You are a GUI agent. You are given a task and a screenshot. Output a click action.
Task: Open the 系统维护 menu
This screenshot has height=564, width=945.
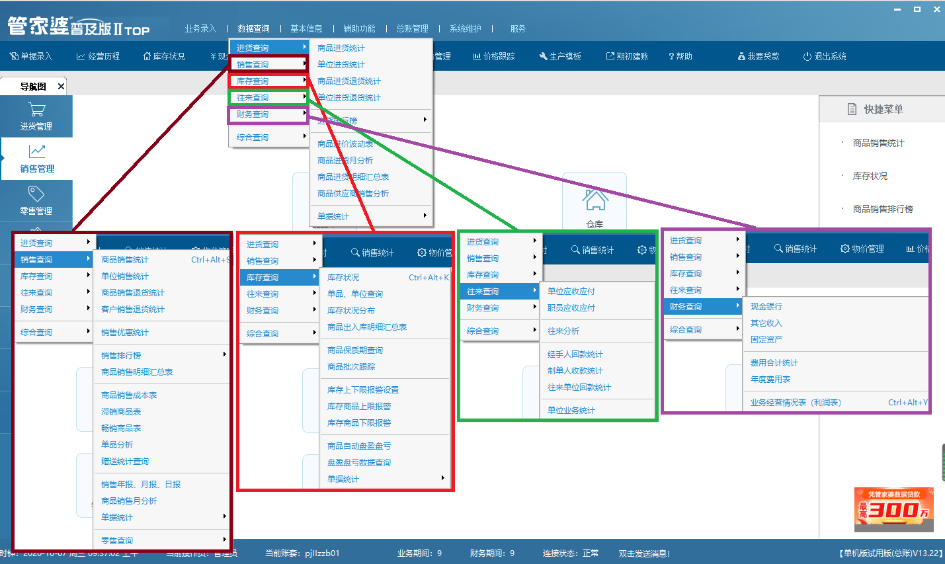click(x=465, y=28)
